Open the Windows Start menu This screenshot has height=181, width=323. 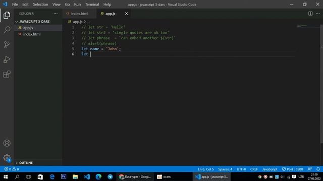click(x=6, y=176)
